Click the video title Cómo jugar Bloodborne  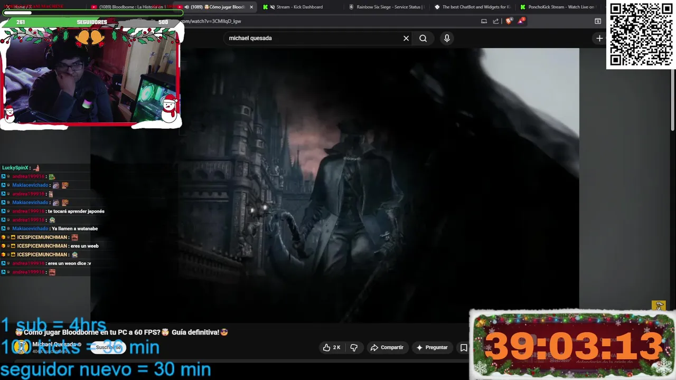[121, 332]
